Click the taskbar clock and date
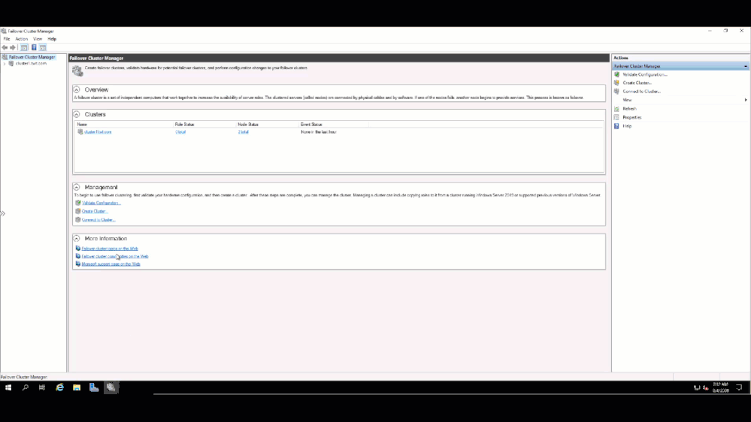This screenshot has width=751, height=422. (x=720, y=387)
